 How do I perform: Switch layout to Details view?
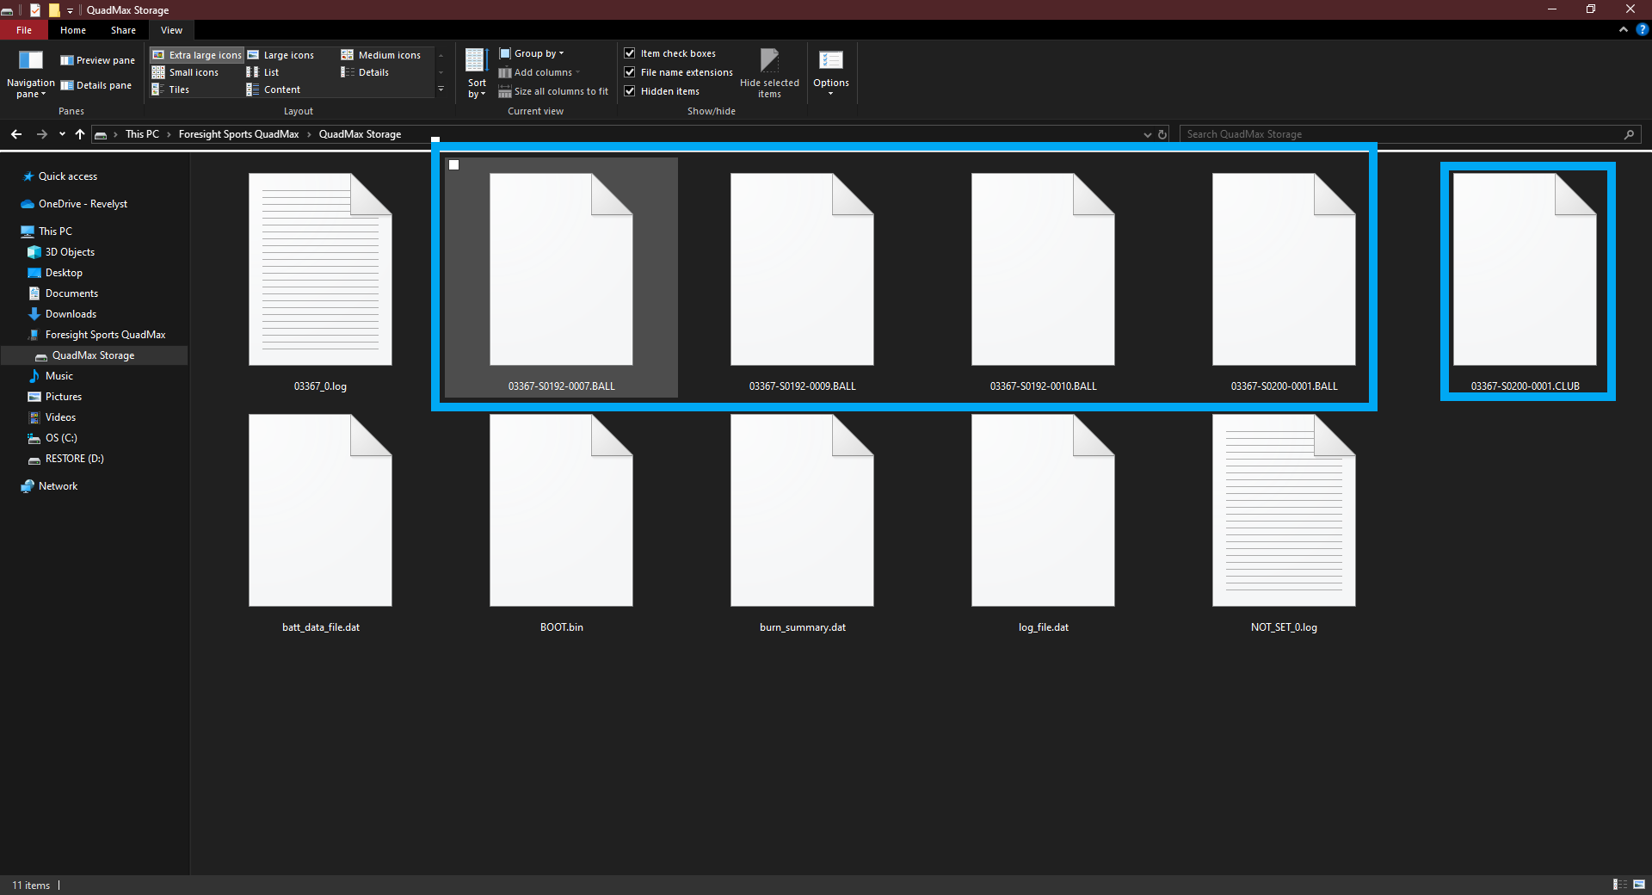[365, 72]
